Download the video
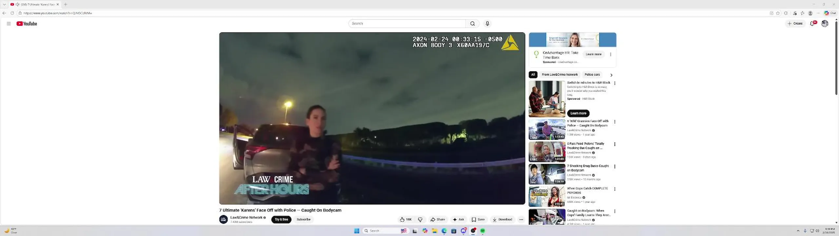The image size is (839, 236). (502, 220)
